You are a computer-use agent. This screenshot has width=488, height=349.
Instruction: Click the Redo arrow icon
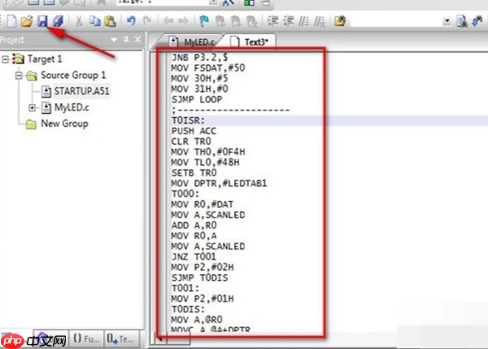pyautogui.click(x=147, y=21)
